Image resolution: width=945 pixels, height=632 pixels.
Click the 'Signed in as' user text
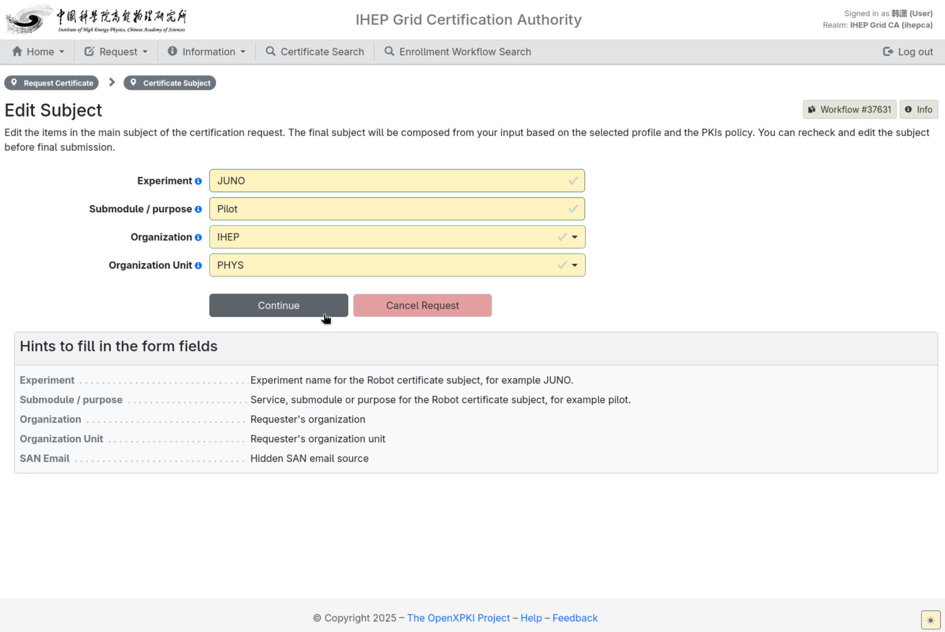coord(888,14)
